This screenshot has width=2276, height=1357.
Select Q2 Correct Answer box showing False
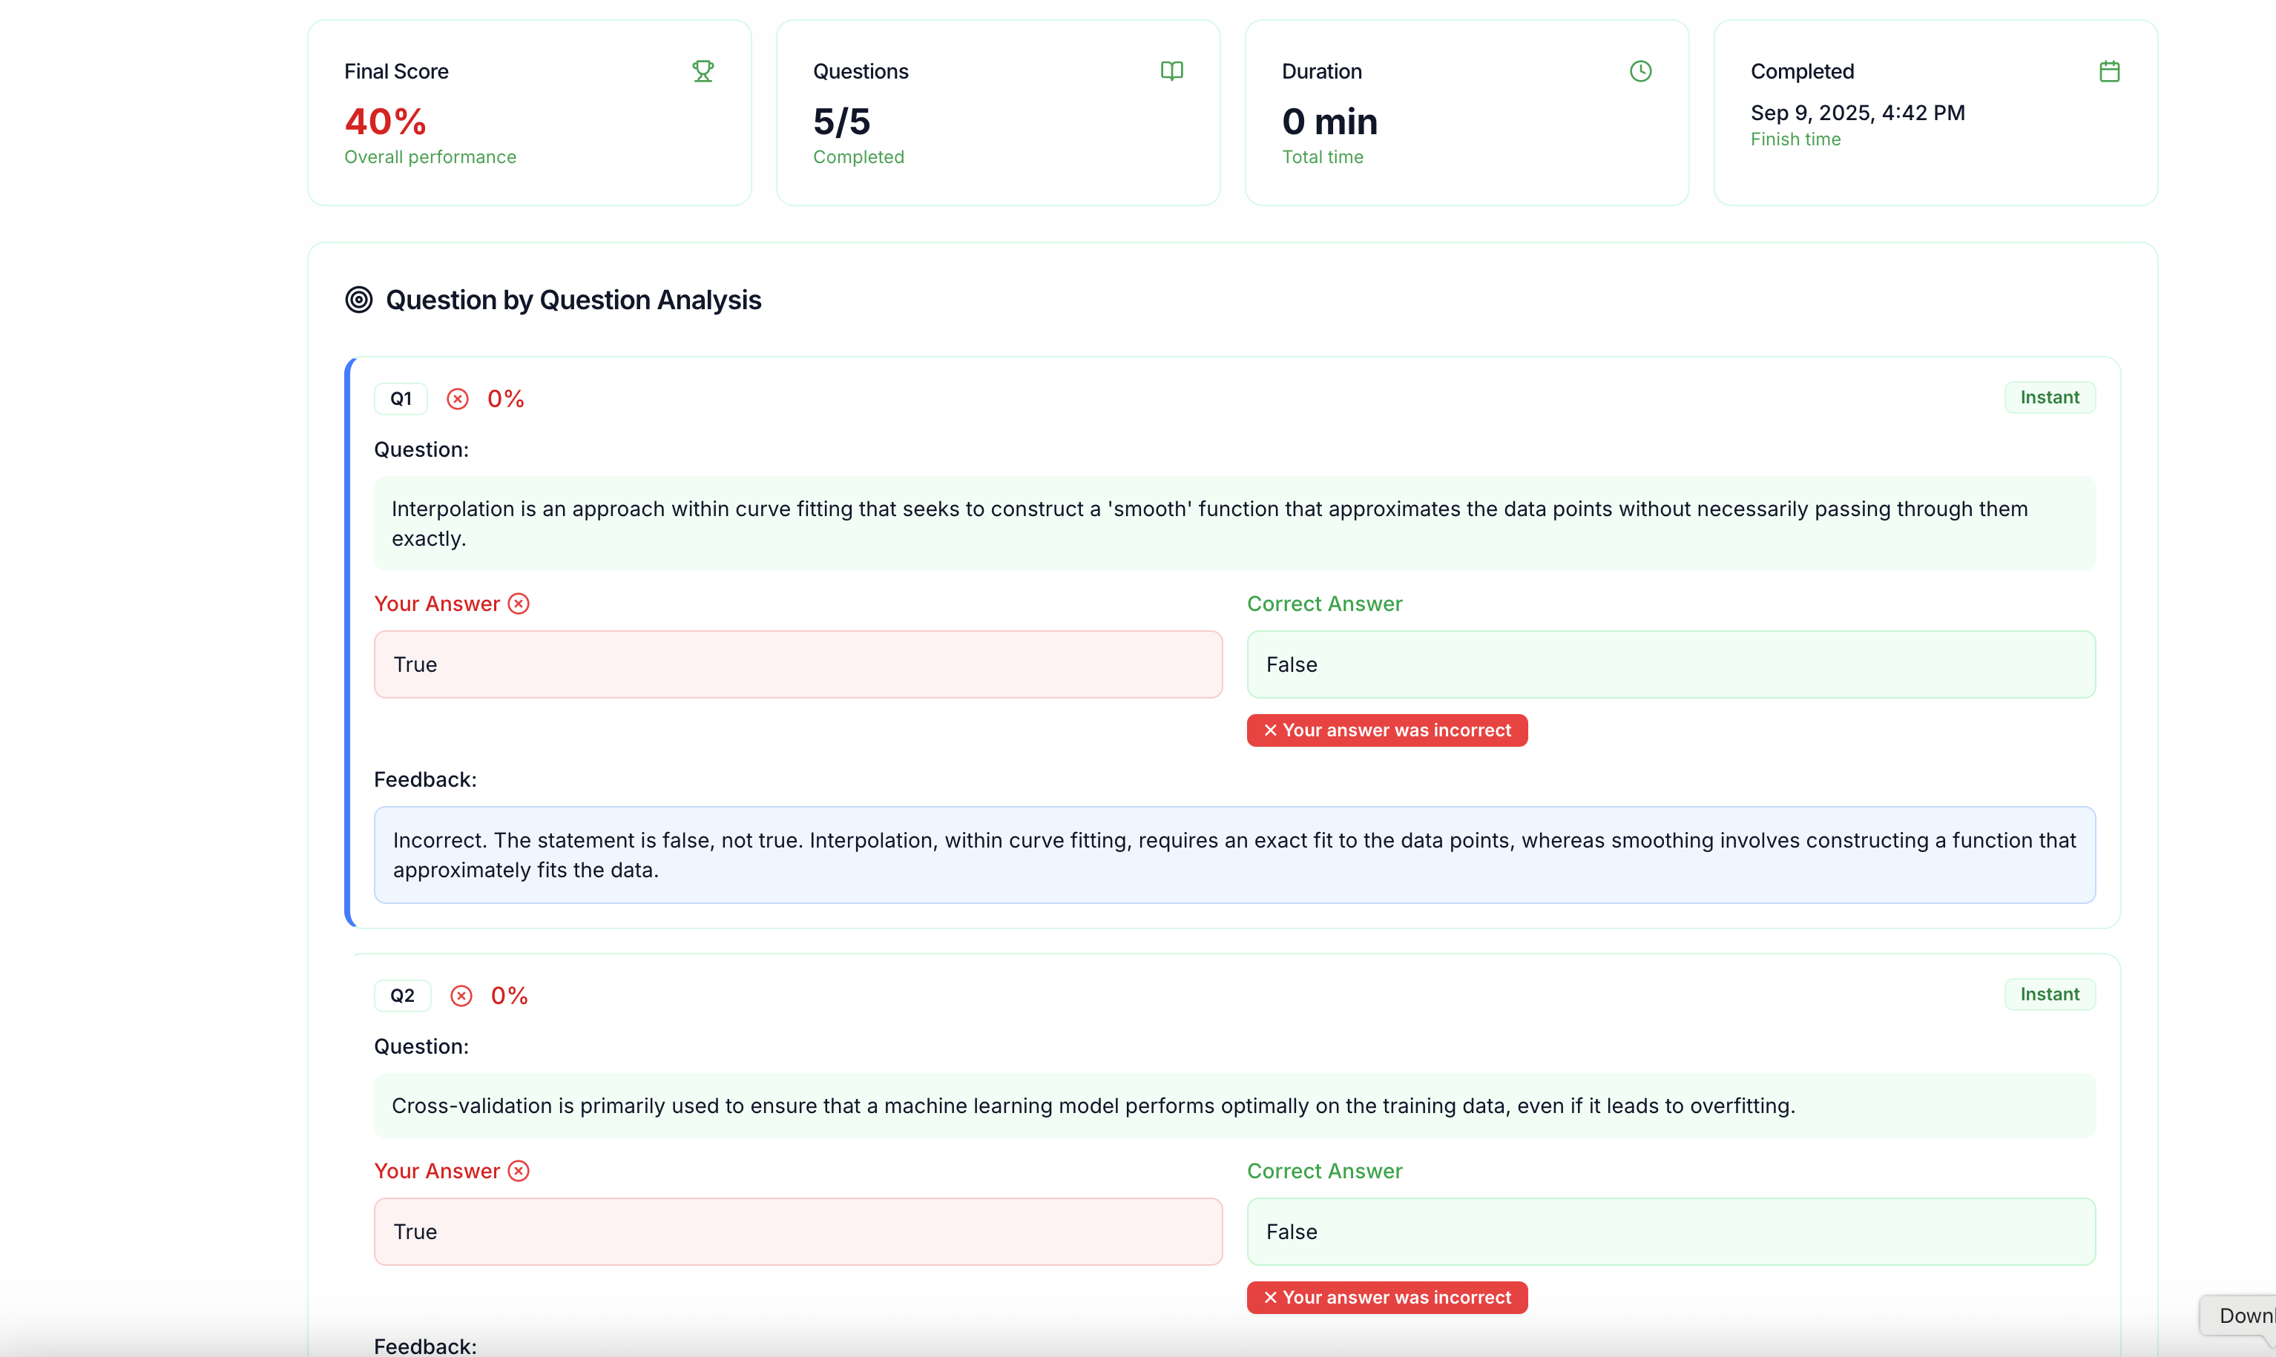click(x=1671, y=1232)
